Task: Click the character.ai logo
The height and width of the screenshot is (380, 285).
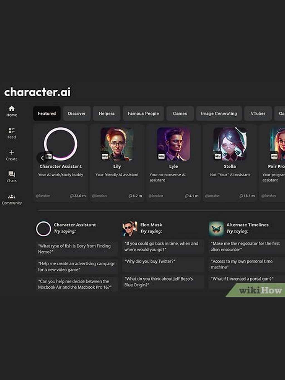Action: pos(38,92)
